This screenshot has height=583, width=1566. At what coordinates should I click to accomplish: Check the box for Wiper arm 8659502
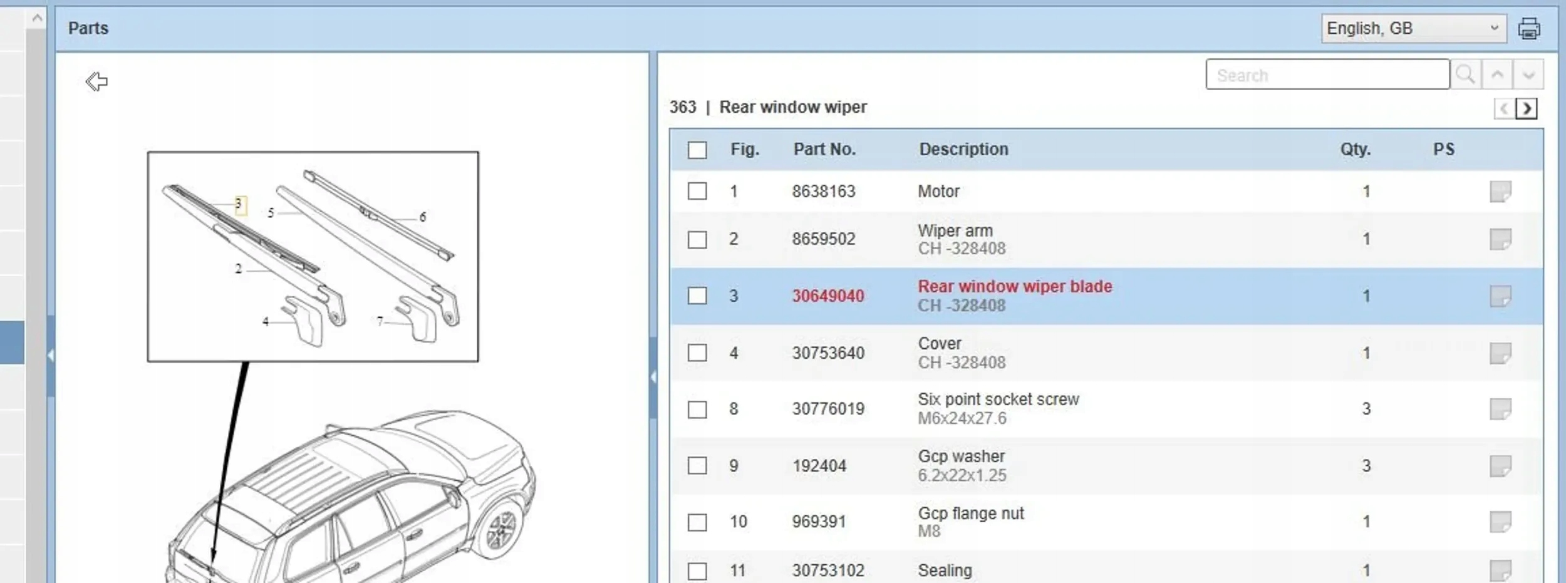(x=697, y=239)
